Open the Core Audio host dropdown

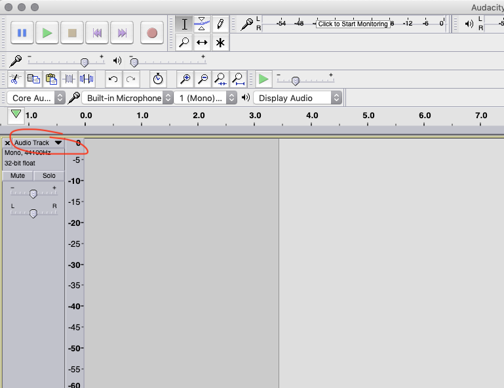pyautogui.click(x=36, y=98)
